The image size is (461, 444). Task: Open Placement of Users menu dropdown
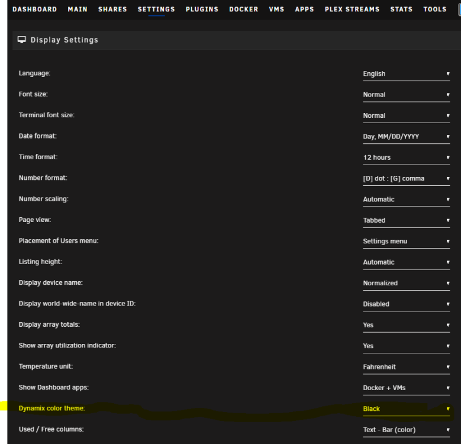tap(407, 242)
